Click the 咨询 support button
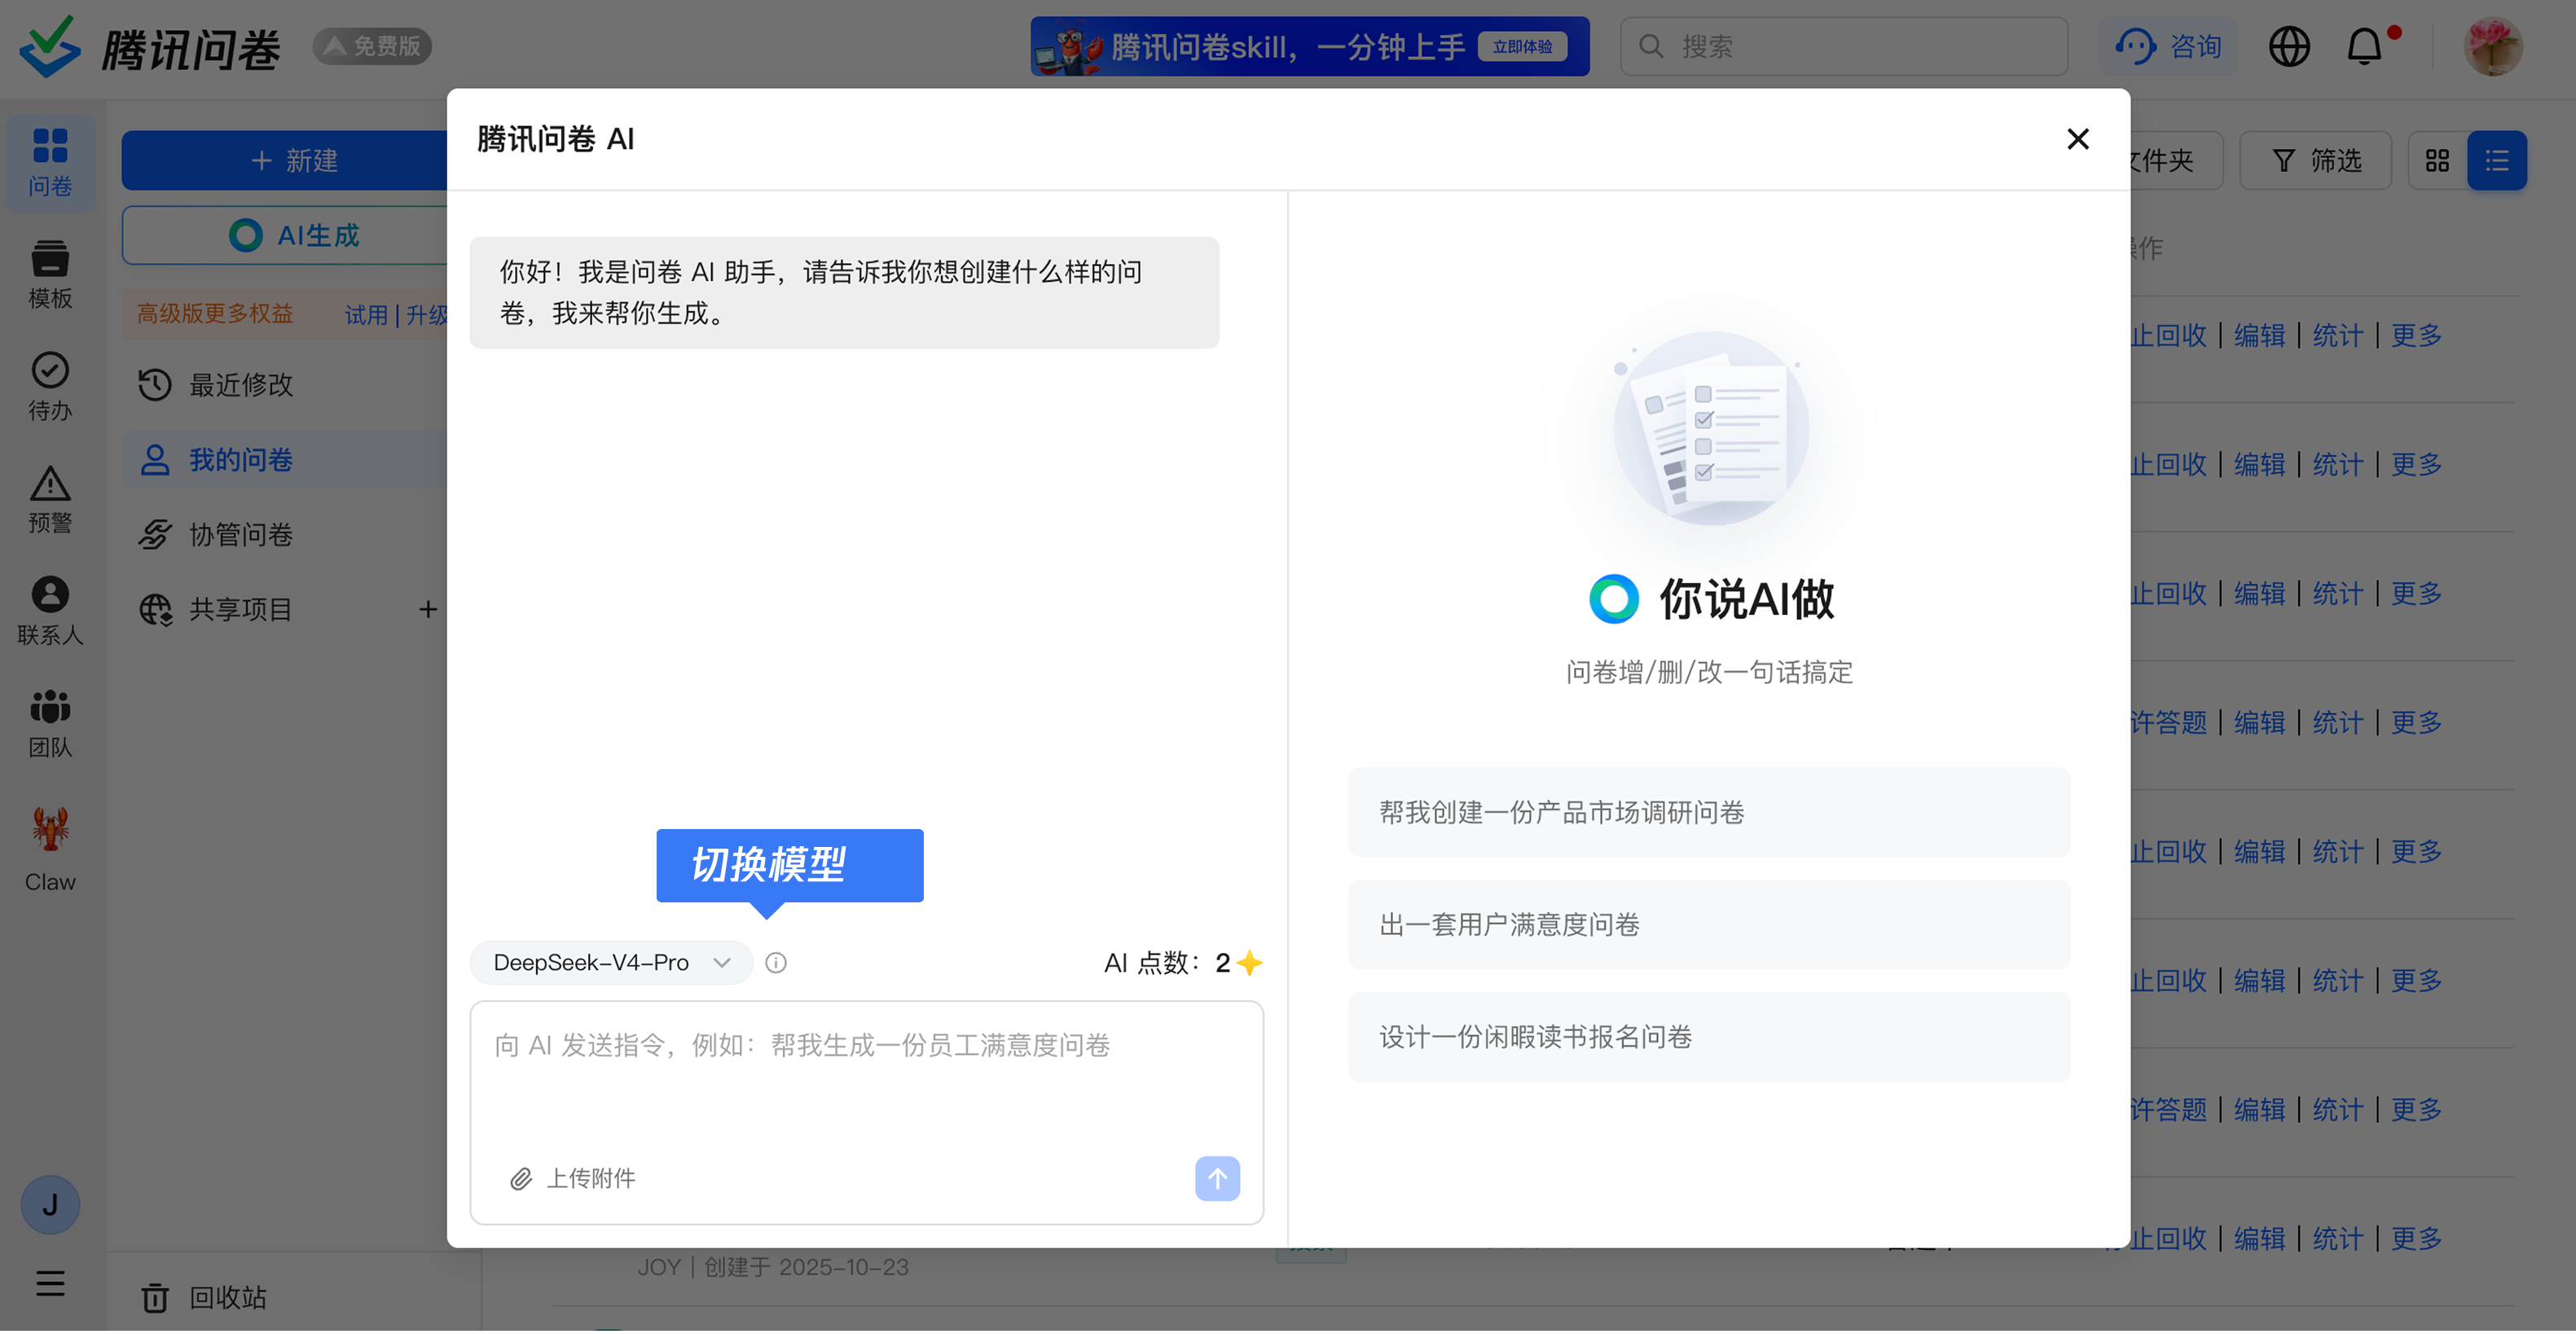The width and height of the screenshot is (2576, 1334). tap(2168, 46)
